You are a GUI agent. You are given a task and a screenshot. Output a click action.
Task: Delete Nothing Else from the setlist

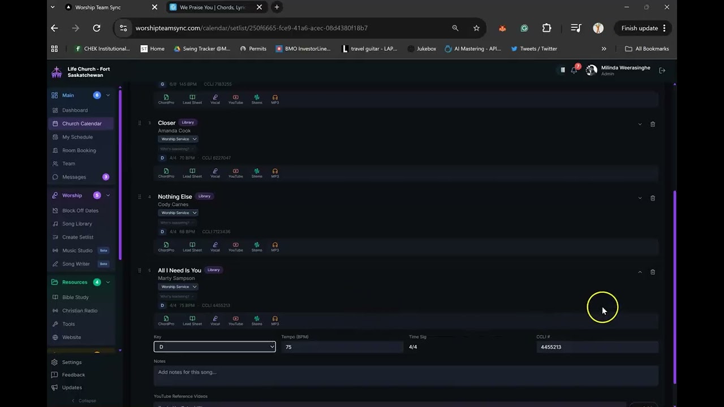[x=653, y=198]
